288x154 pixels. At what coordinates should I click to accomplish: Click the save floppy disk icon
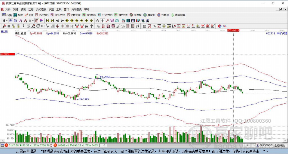(138, 21)
